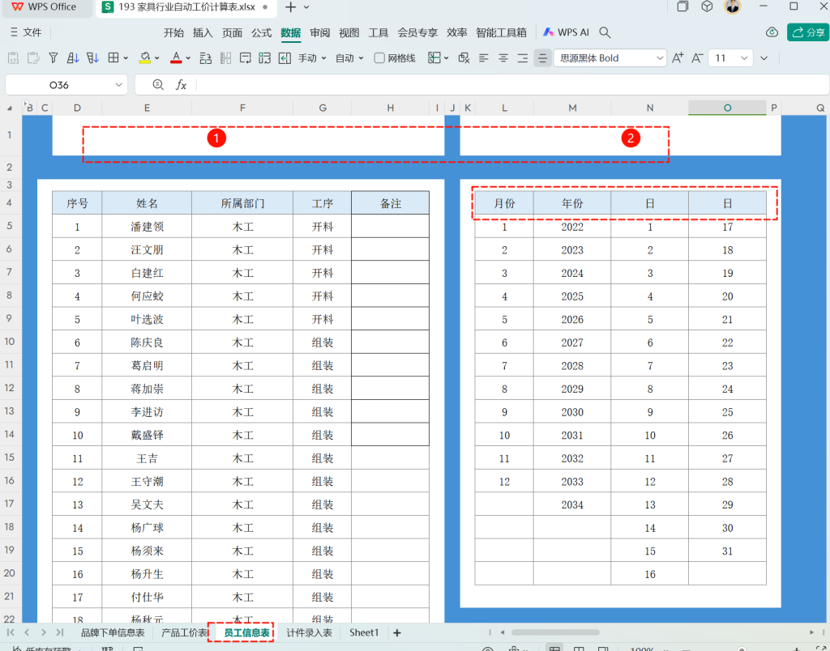Click the clear cells icon

point(464,58)
